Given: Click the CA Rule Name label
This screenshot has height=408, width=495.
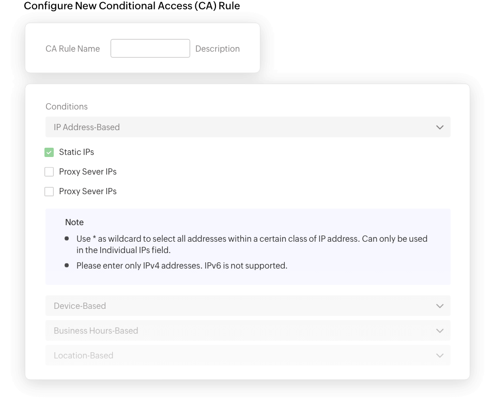Looking at the screenshot, I should point(73,49).
